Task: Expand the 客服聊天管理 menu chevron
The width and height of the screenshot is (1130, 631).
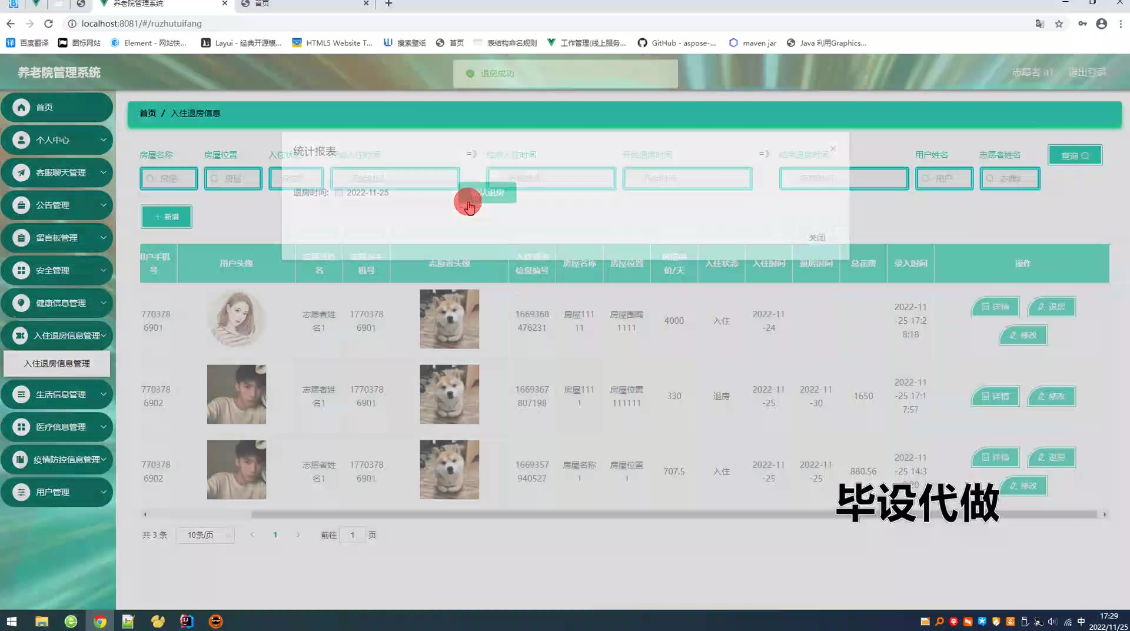Action: coord(104,172)
